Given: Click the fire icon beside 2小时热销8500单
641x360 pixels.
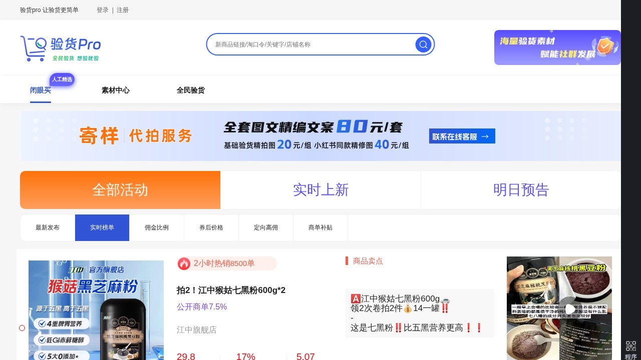Looking at the screenshot, I should tap(184, 263).
